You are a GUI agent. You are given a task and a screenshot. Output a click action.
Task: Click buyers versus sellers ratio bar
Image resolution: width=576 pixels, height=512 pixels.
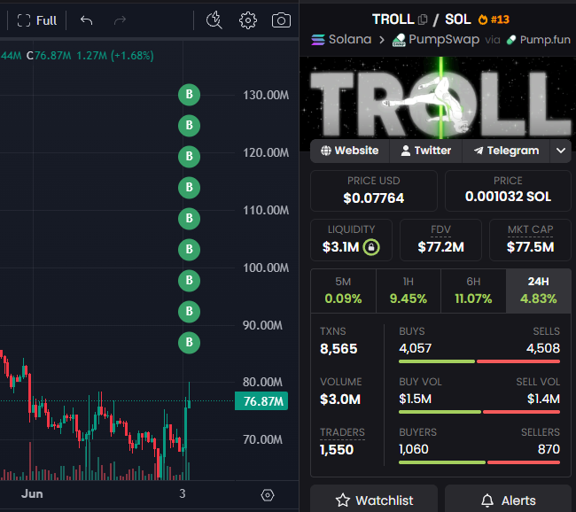[479, 462]
